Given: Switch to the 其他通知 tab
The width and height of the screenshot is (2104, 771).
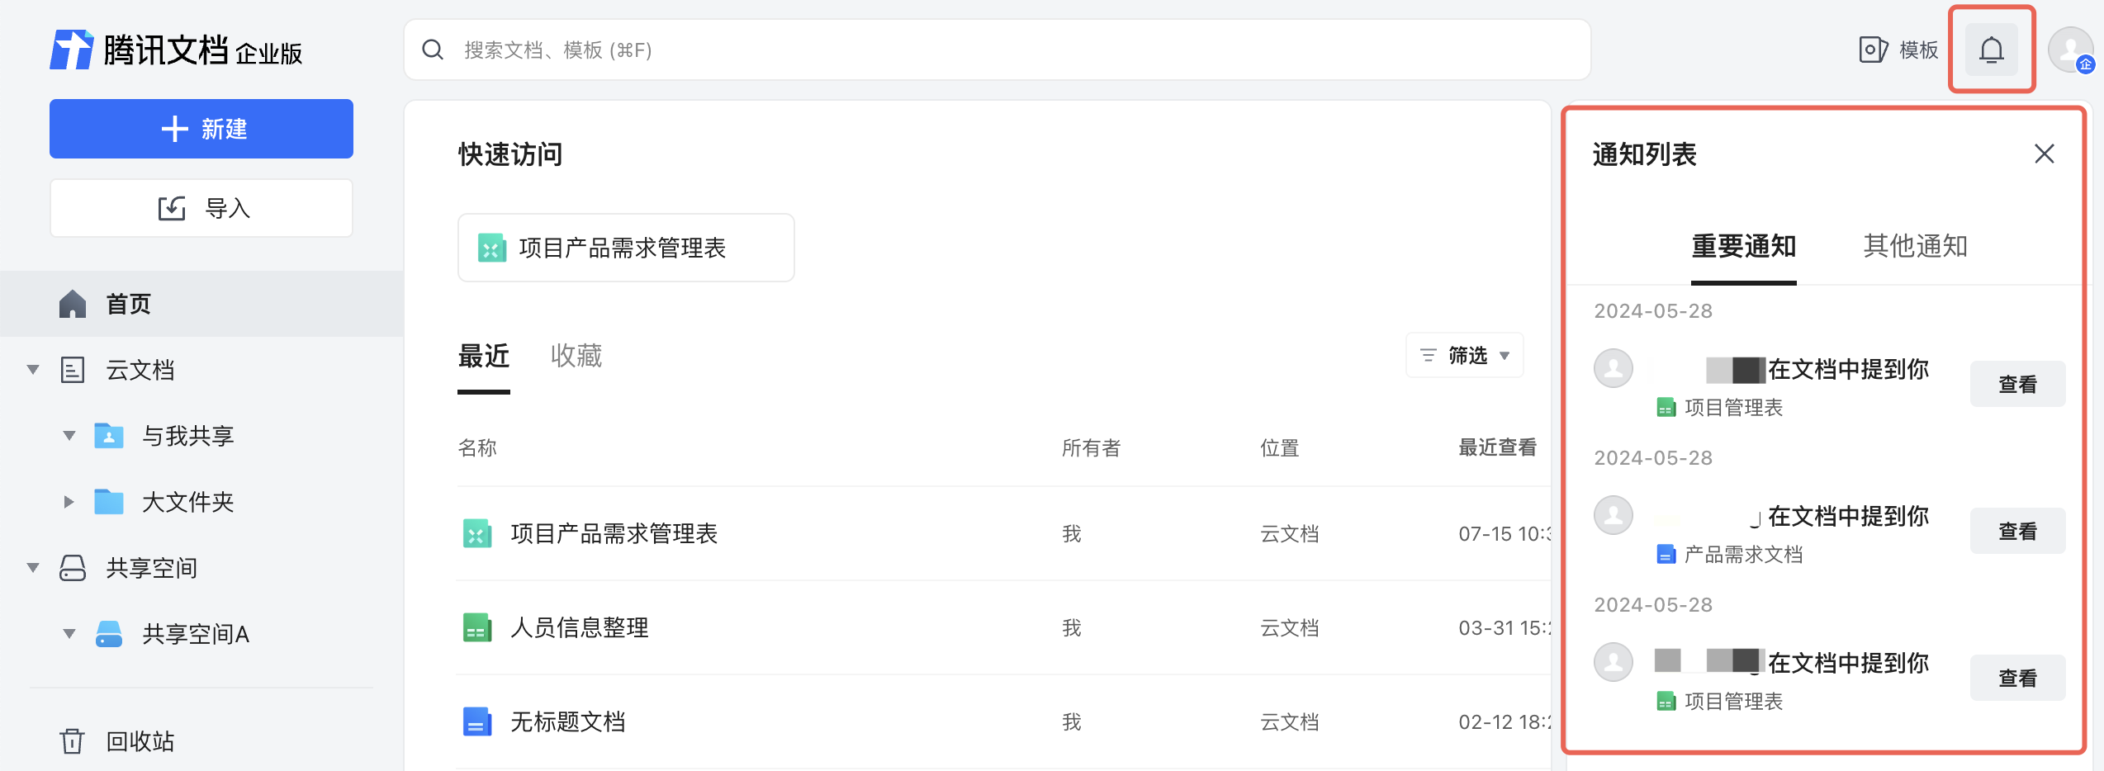Looking at the screenshot, I should [1915, 246].
